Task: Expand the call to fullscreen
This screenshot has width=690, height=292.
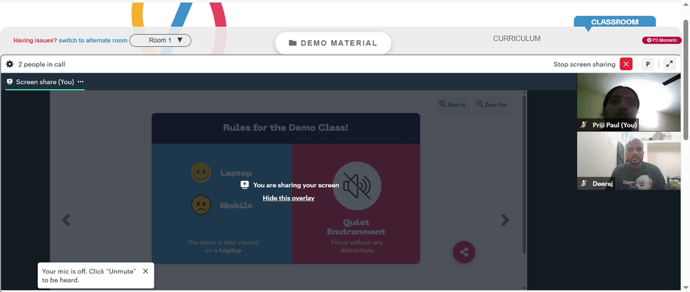Action: [669, 64]
